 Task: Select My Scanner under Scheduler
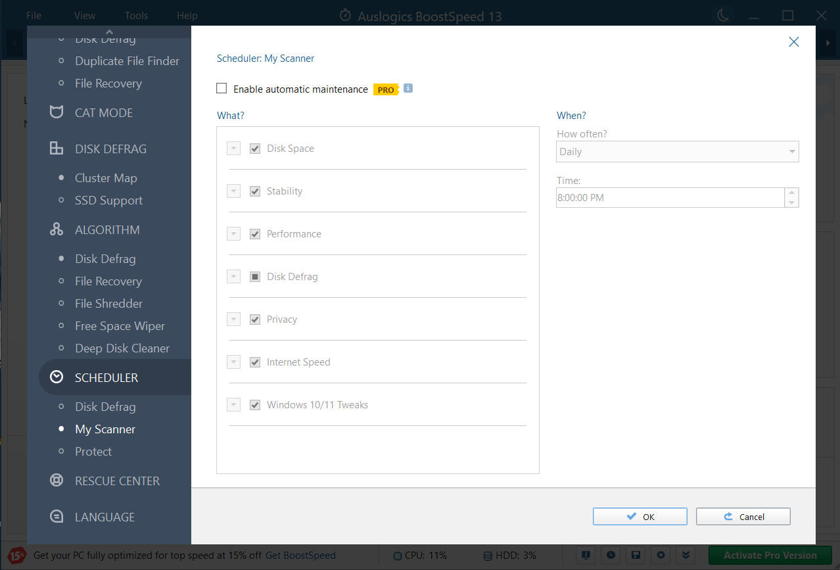click(x=105, y=429)
